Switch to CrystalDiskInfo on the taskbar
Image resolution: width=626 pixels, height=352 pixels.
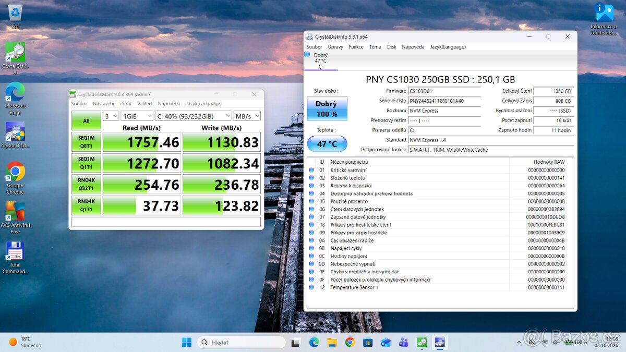[439, 343]
